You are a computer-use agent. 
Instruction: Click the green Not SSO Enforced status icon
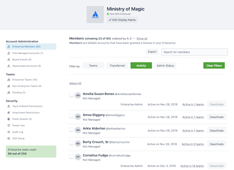tap(108, 14)
